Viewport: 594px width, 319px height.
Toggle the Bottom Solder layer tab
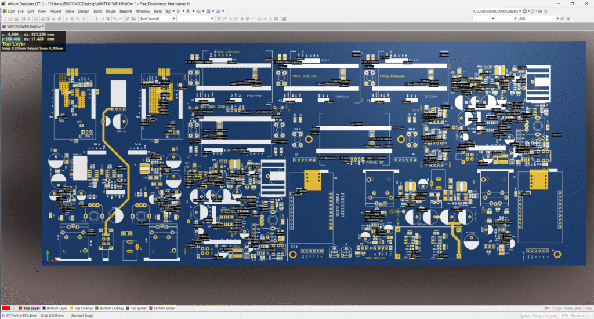(164, 309)
